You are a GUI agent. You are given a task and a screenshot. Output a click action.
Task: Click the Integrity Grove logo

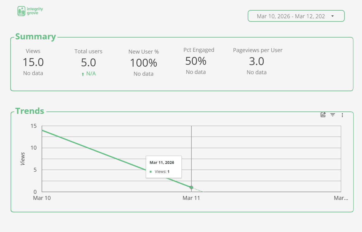click(x=30, y=11)
